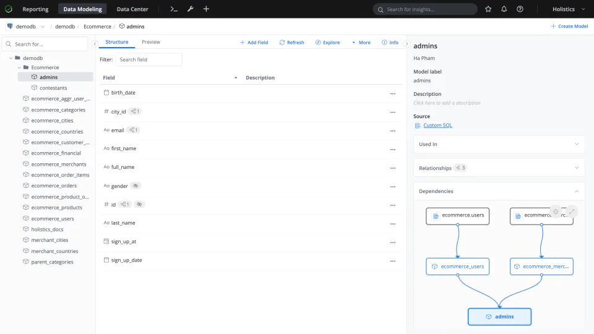This screenshot has width=594, height=334.
Task: Collapse the left model tree sidebar
Action: [95, 44]
